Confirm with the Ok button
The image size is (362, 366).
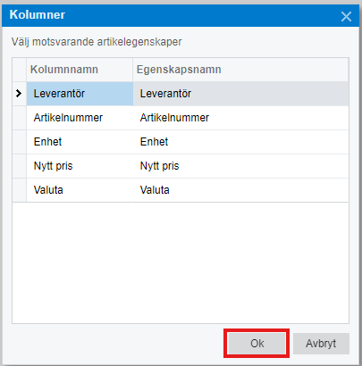[x=257, y=344]
